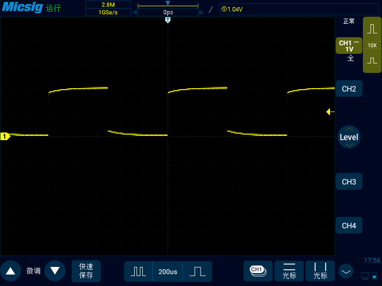Enable channel CH3
382x286 pixels.
(349, 181)
